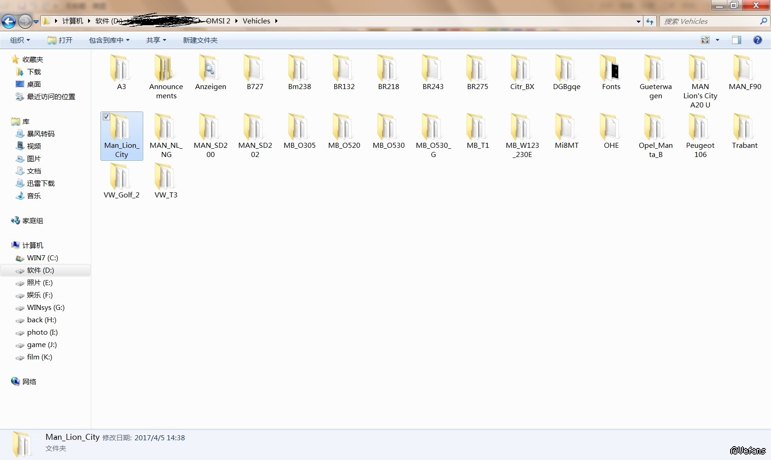The height and width of the screenshot is (460, 771).
Task: Open the Anzeigen folder
Action: click(x=210, y=73)
